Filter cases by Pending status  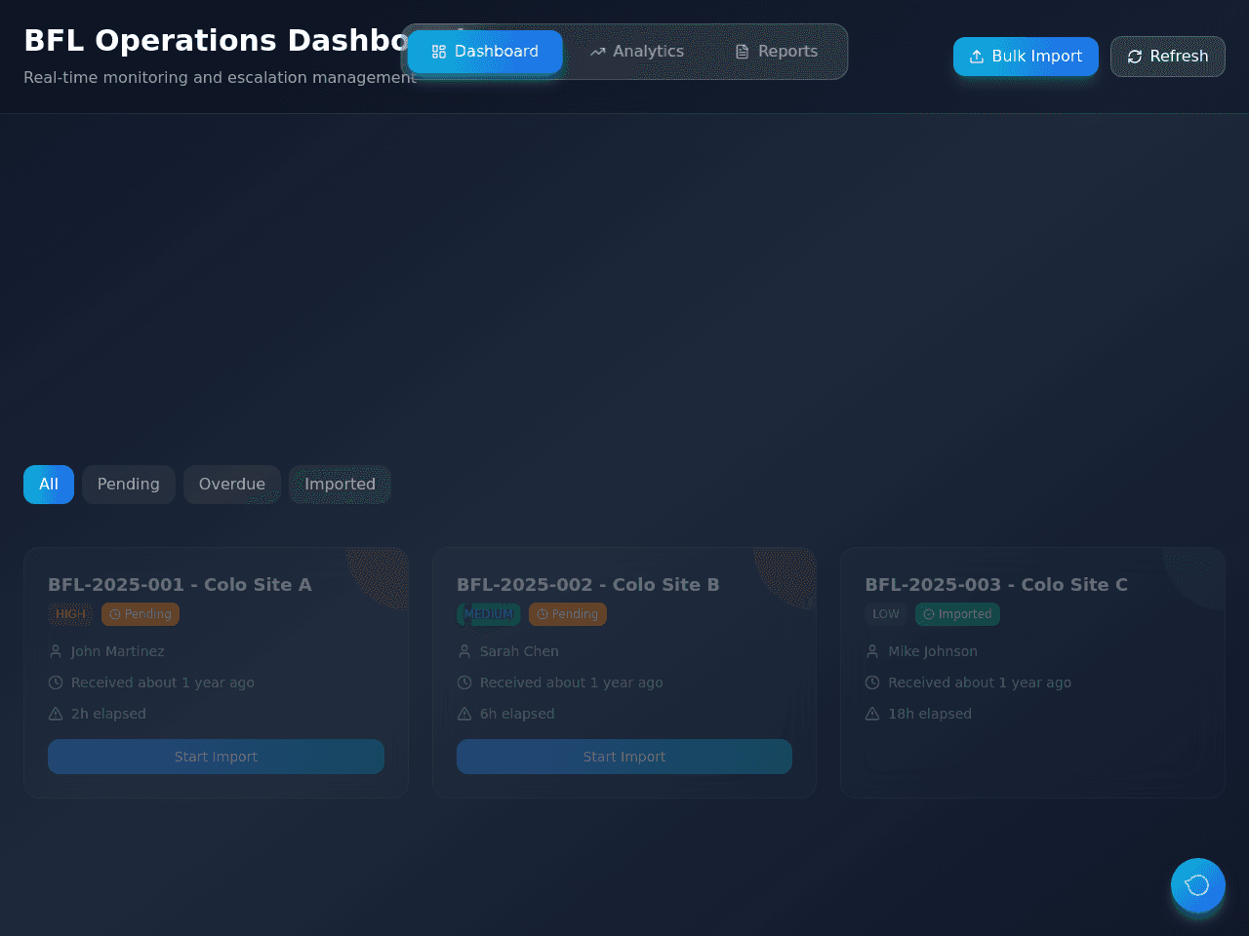coord(129,485)
